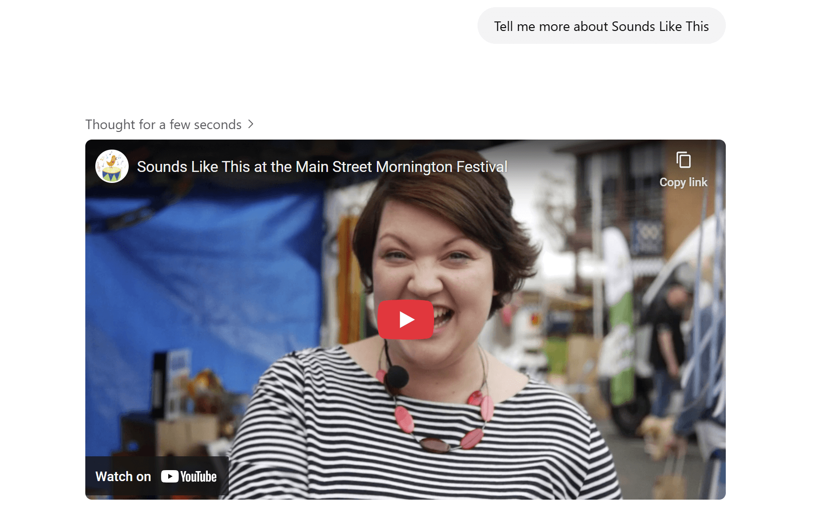Click 'Thought for a few seconds' text
This screenshot has width=813, height=523.
[x=163, y=124]
